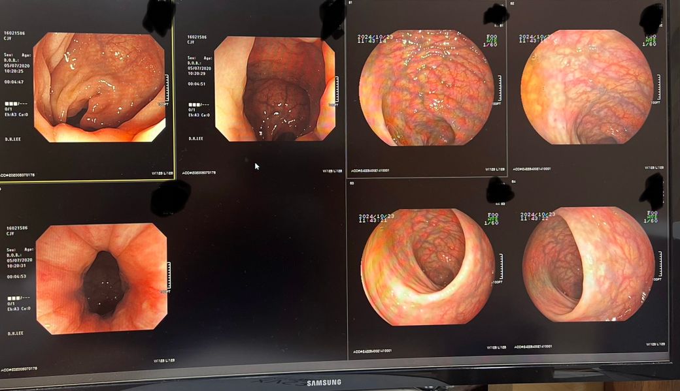This screenshot has width=680, height=391.
Task: Select the endoscopy image timestamped 10:20:31
Action: tap(101, 279)
